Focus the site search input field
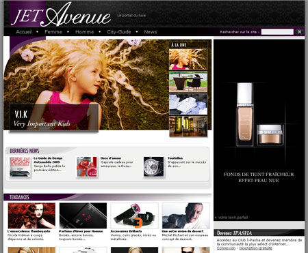The image size is (308, 253). [277, 32]
